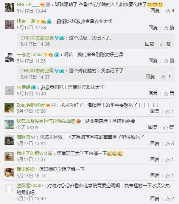
Task: Click 回复 on the 湖北荆楚理工学院 comment
Action: pos(153,127)
